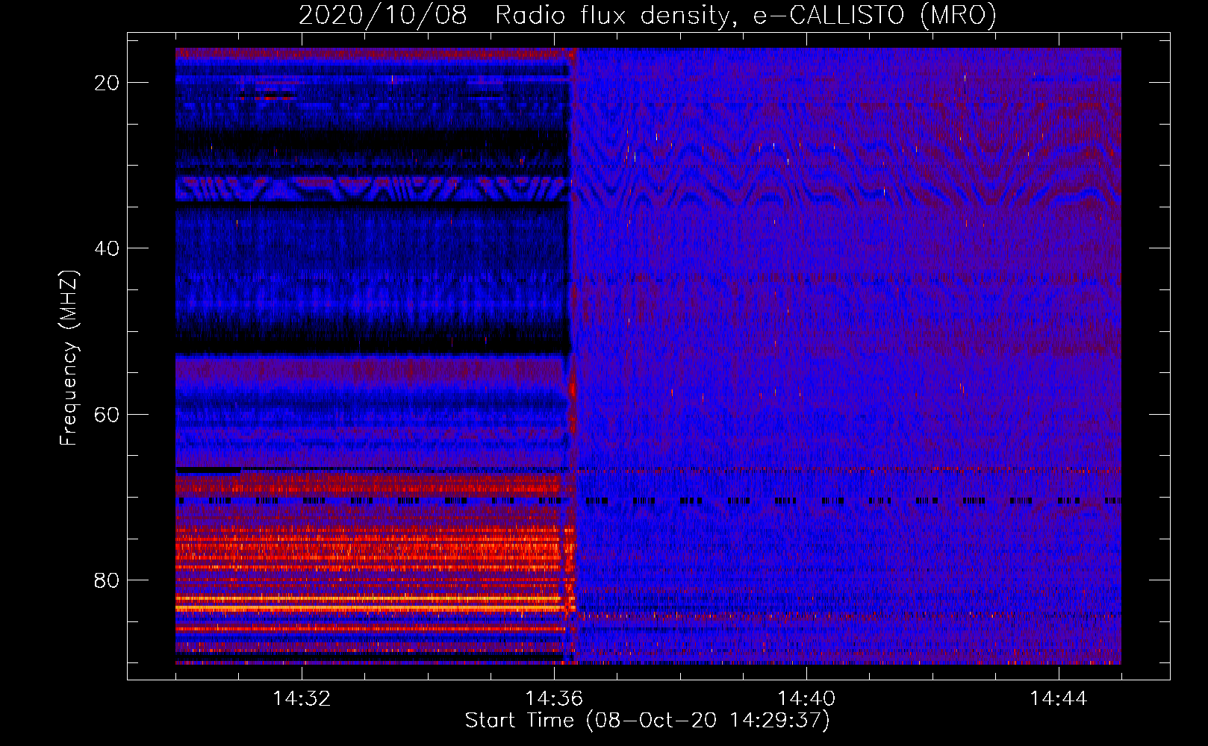This screenshot has width=1208, height=746.
Task: Click the 14:44 time tick label
Action: pos(1059,699)
